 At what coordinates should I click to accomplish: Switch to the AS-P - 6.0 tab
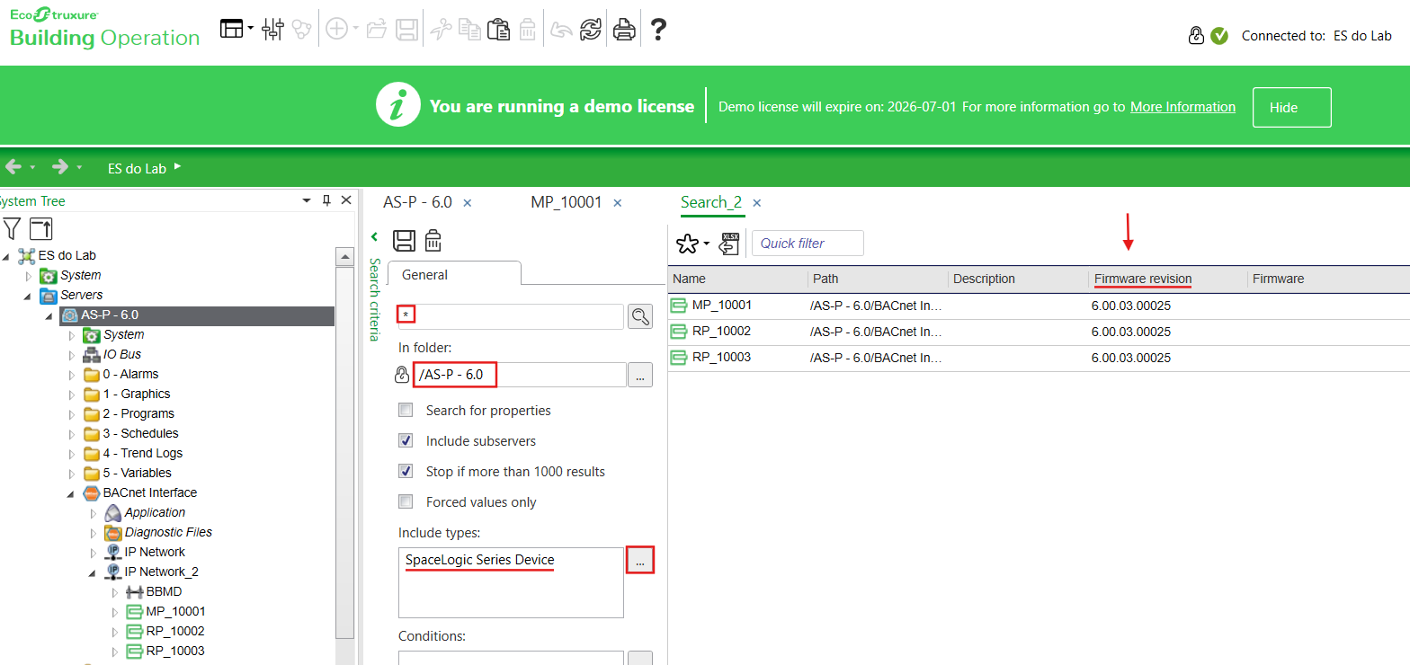pyautogui.click(x=417, y=202)
